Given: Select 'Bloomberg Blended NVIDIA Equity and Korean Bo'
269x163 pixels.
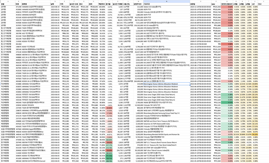Looking at the screenshot, I should click(x=167, y=135).
